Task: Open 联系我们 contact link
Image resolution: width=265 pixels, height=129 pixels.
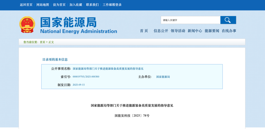Action: pos(92,5)
